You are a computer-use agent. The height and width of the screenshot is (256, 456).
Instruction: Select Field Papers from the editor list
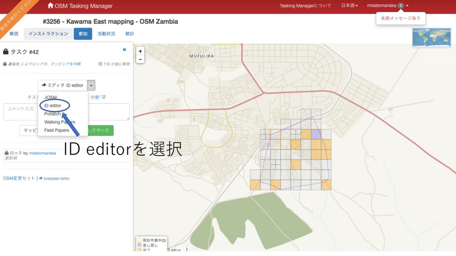[57, 130]
